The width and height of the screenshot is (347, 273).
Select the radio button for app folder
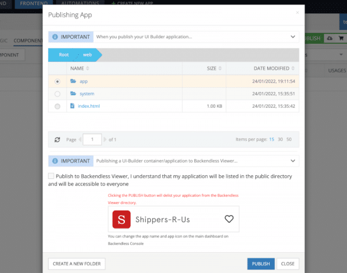(x=57, y=82)
